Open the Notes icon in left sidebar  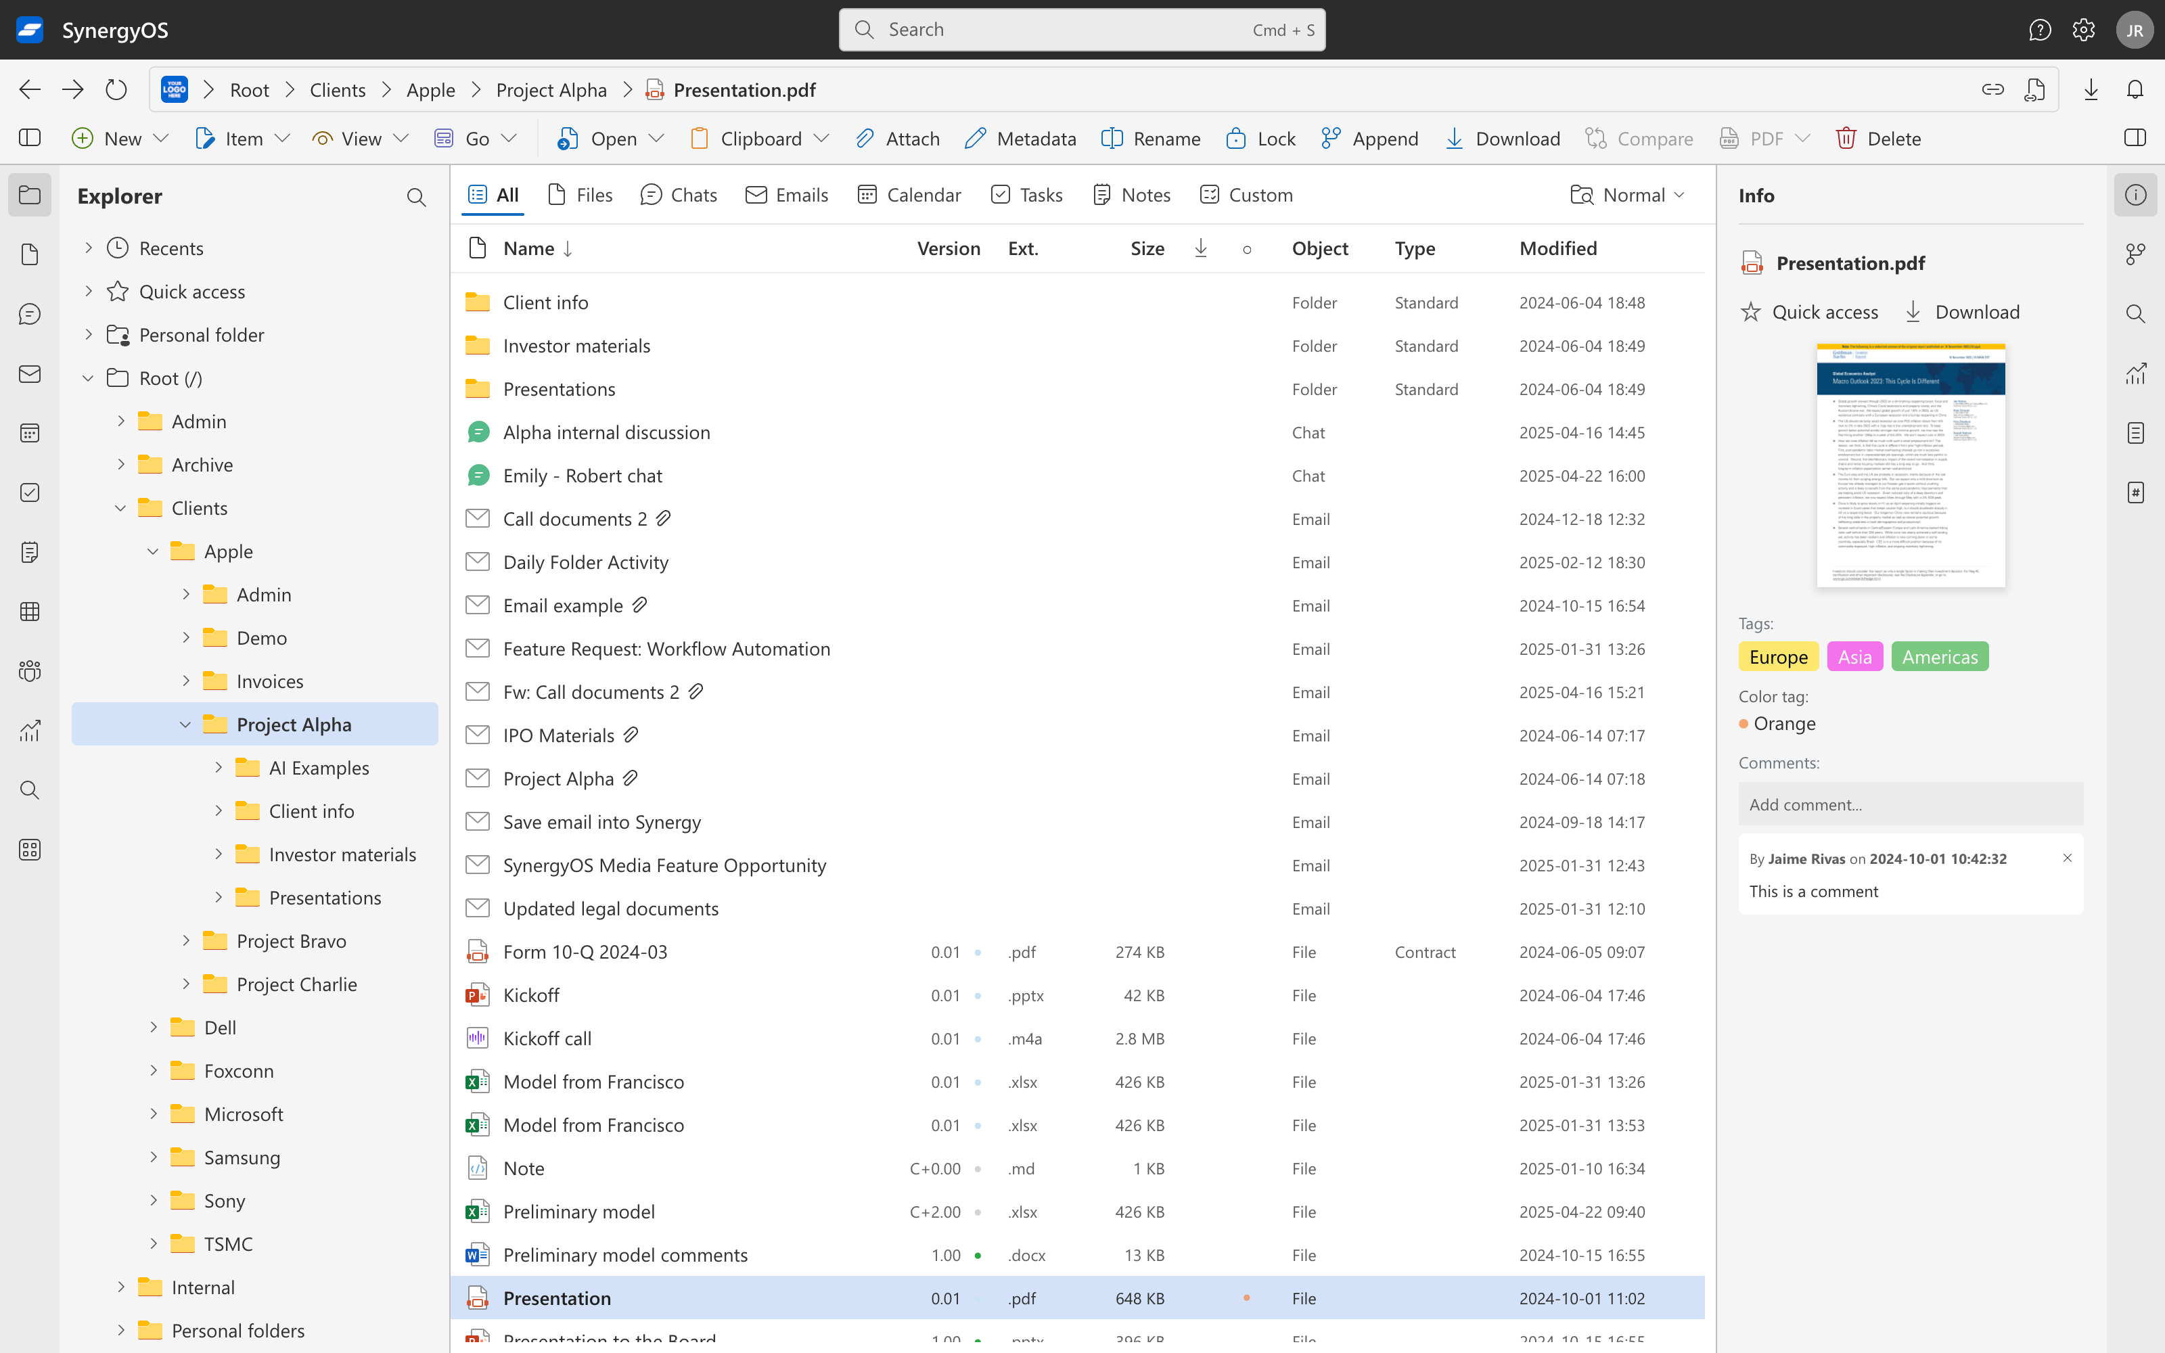30,552
